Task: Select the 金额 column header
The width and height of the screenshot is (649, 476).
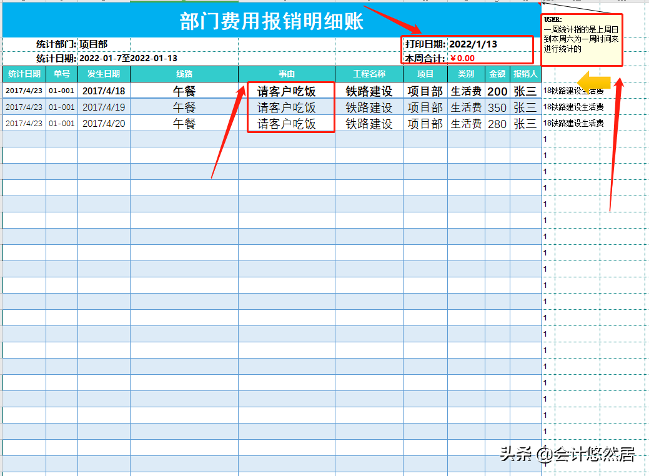Action: click(497, 74)
